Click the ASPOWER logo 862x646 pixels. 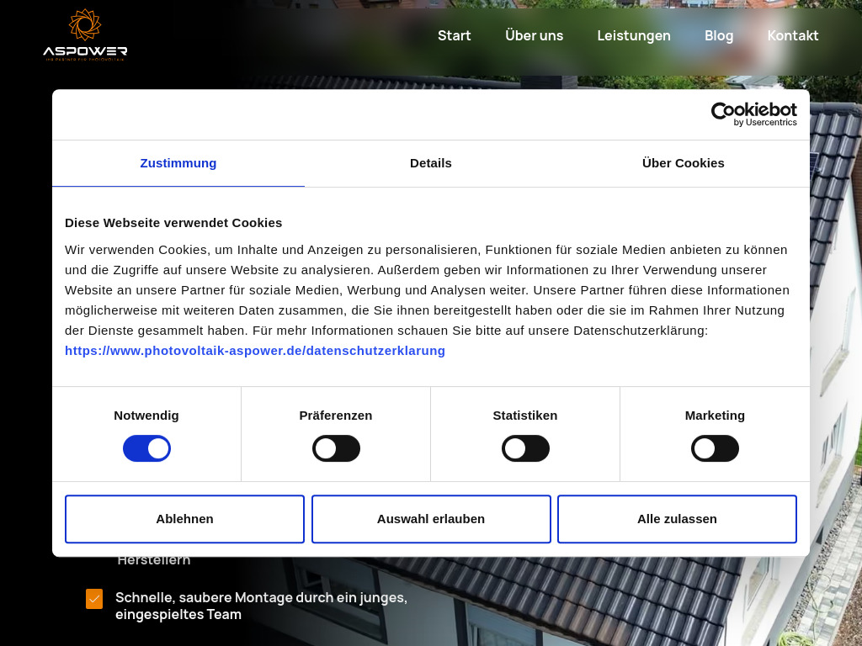83,35
